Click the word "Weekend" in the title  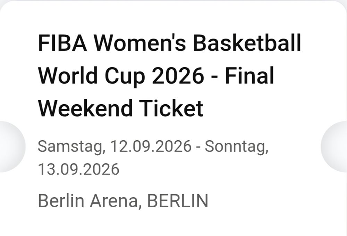point(85,108)
